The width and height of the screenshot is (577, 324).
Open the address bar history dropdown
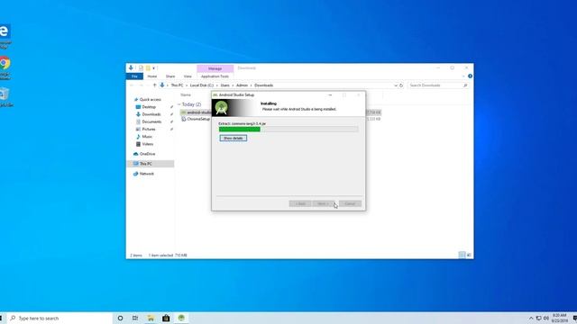[x=396, y=85]
